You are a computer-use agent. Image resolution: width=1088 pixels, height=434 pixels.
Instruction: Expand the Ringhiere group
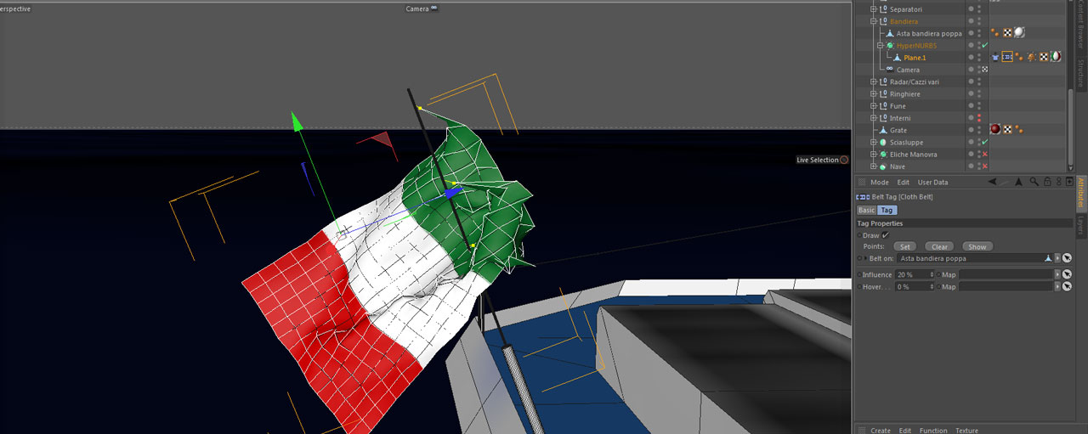pos(873,94)
